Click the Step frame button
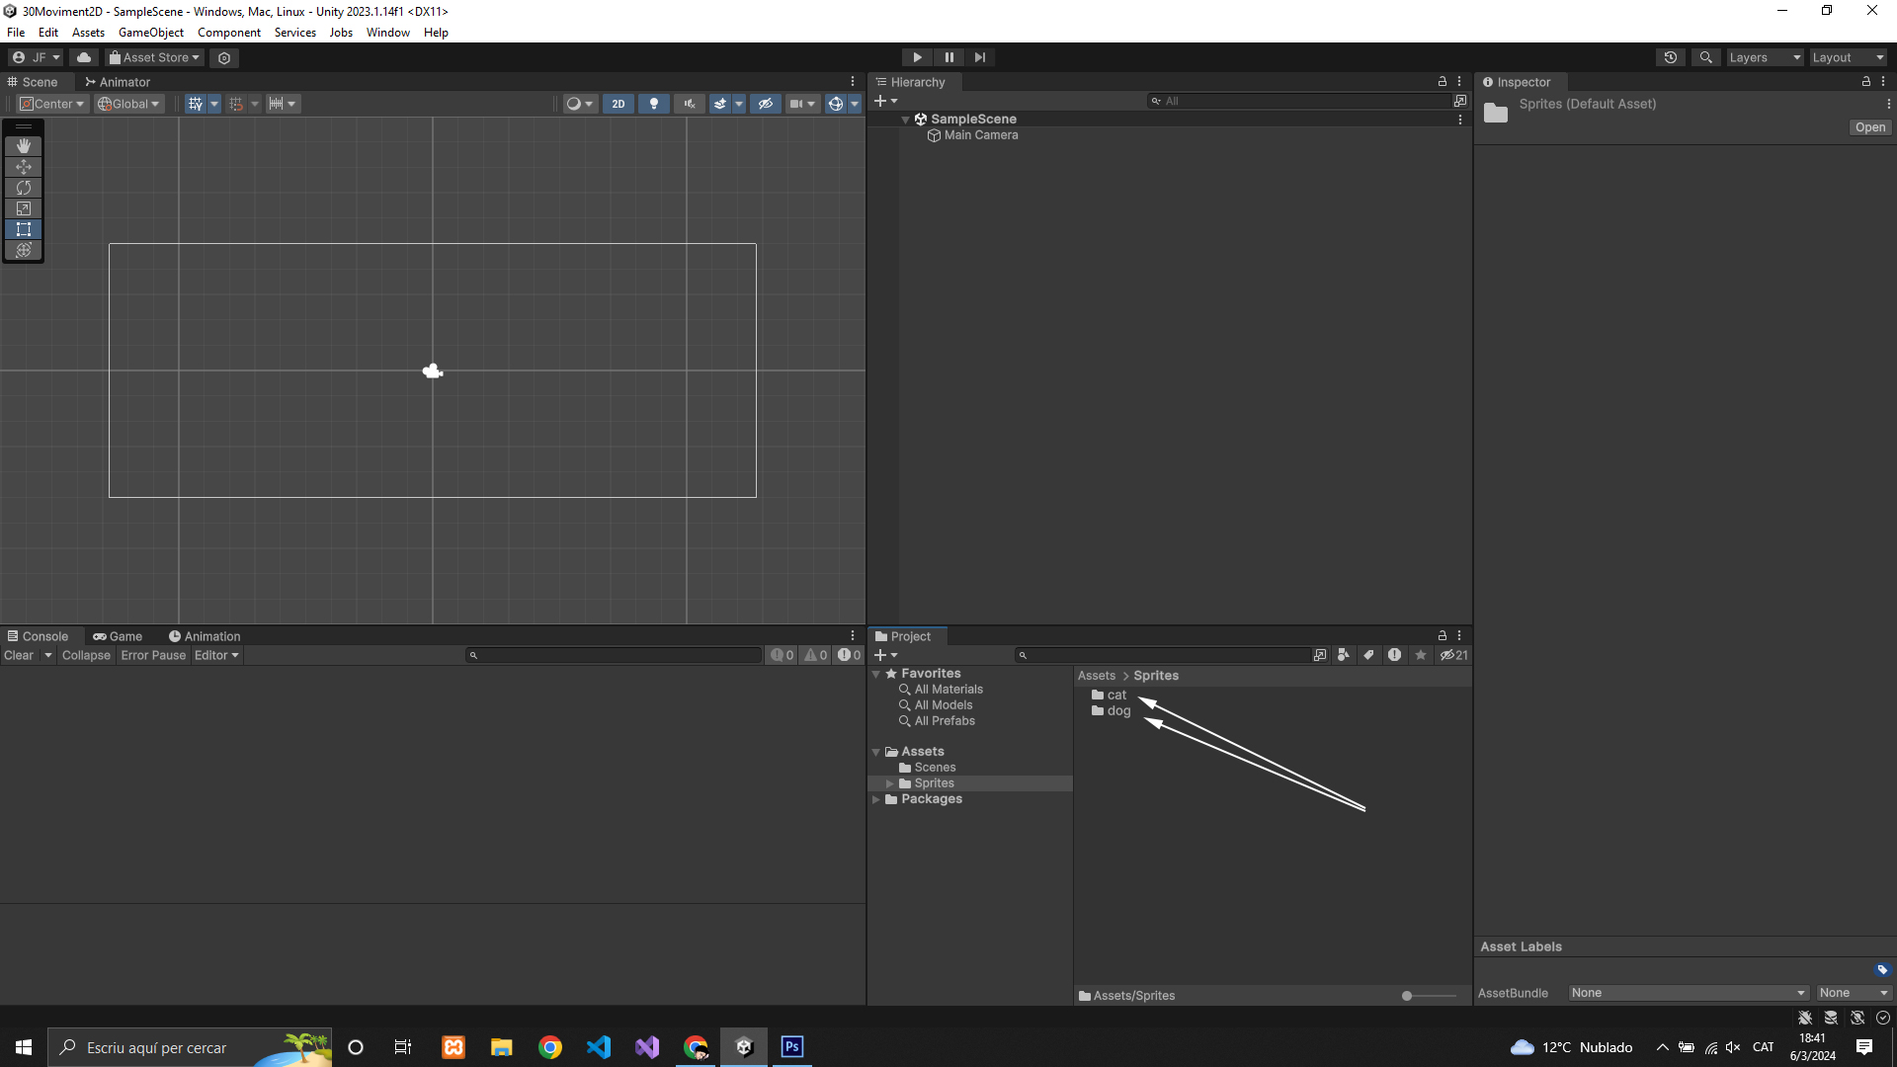This screenshot has width=1897, height=1067. 979,57
